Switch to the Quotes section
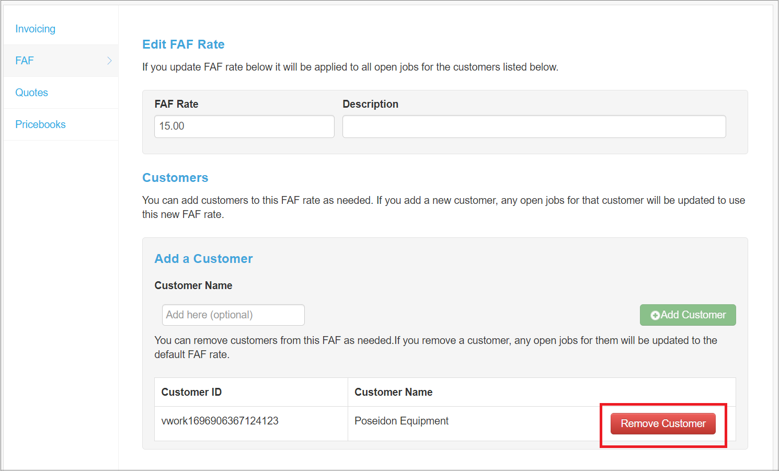The image size is (779, 471). click(x=31, y=93)
